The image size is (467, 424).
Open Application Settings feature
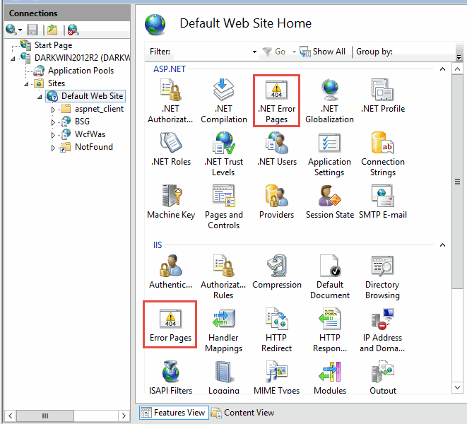click(329, 154)
